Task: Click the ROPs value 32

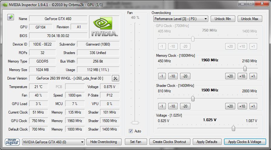Action: coord(42,53)
